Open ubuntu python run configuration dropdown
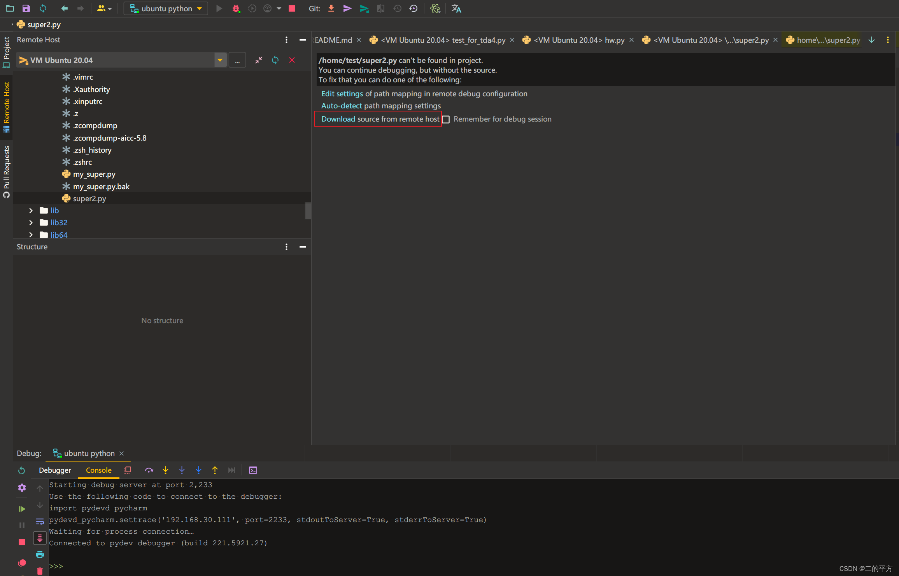899x576 pixels. coord(166,9)
